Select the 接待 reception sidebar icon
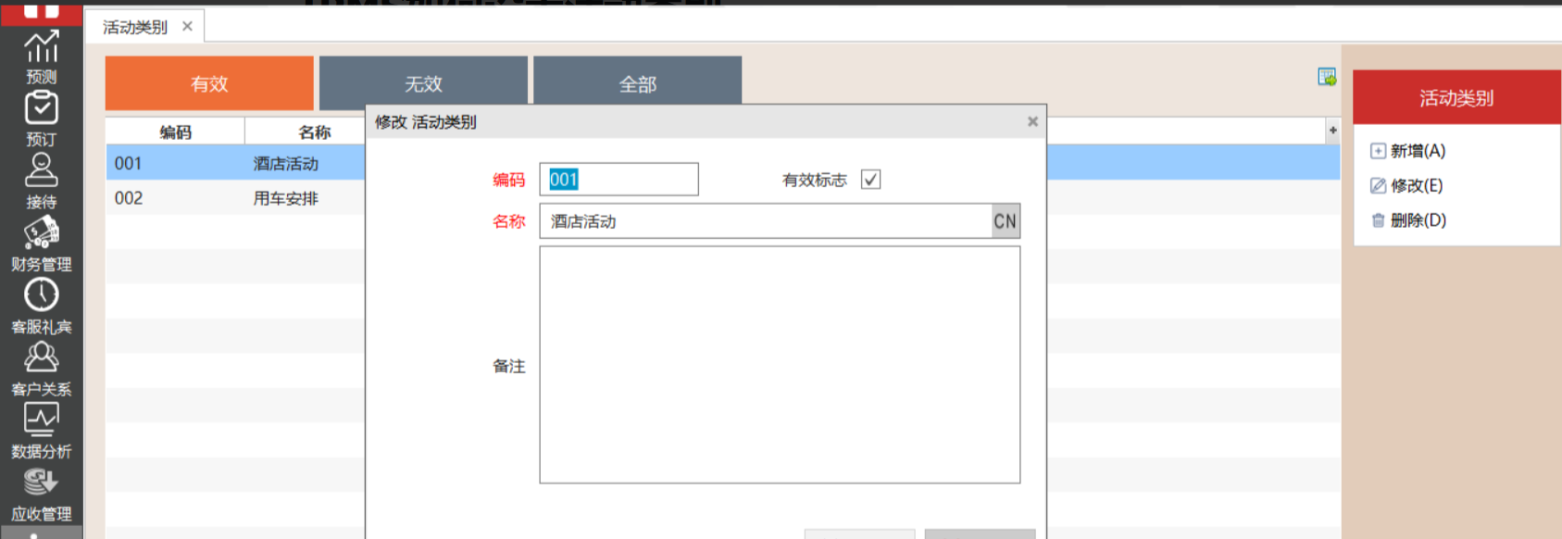Viewport: 1562px width, 539px height. (41, 181)
